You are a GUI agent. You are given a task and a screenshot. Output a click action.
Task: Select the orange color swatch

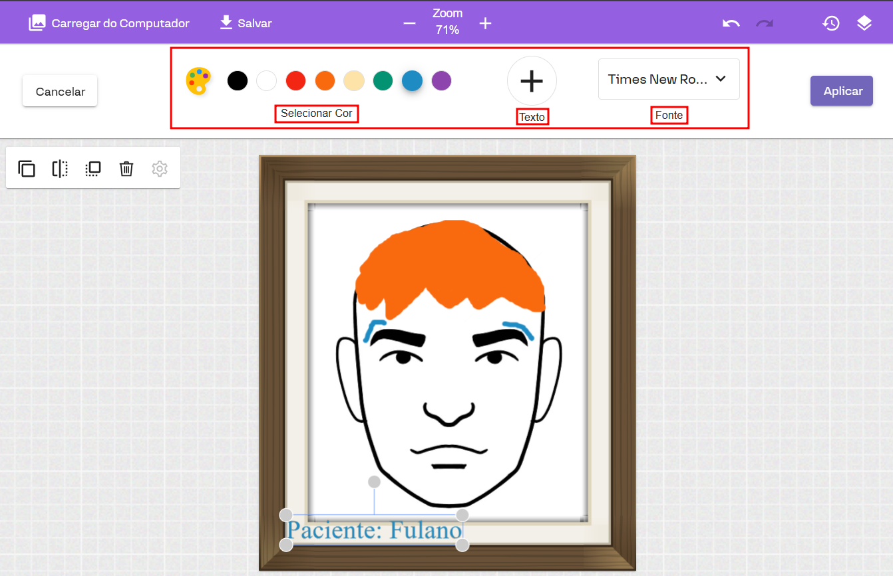pyautogui.click(x=325, y=81)
